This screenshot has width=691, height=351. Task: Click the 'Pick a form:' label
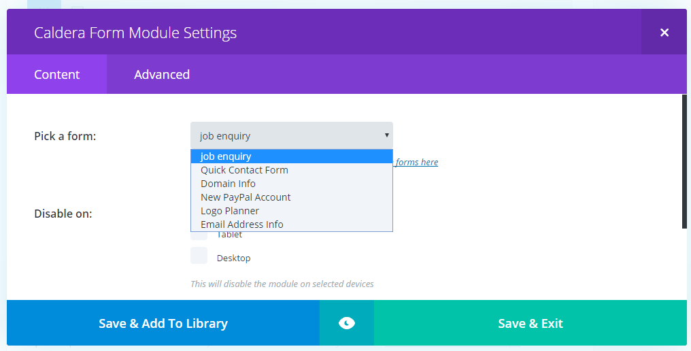tap(65, 136)
